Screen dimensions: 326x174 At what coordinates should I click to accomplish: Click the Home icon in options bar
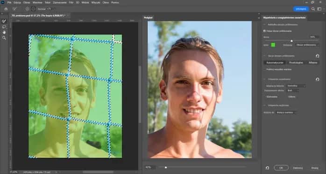6,9
